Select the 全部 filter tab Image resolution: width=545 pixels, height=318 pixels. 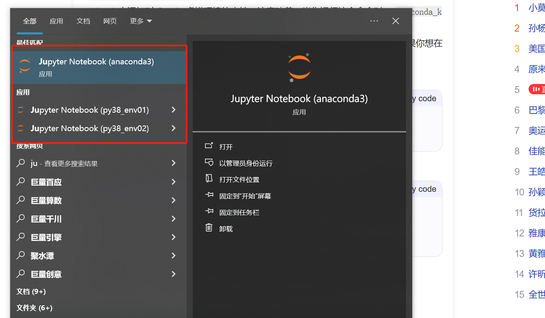pos(30,21)
